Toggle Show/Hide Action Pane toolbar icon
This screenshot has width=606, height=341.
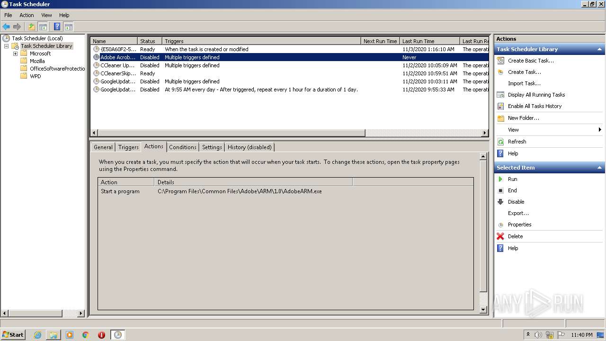coord(68,27)
